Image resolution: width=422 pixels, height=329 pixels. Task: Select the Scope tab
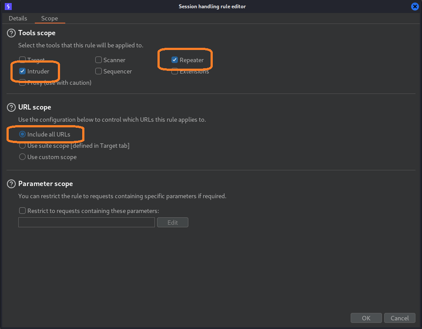(x=50, y=18)
